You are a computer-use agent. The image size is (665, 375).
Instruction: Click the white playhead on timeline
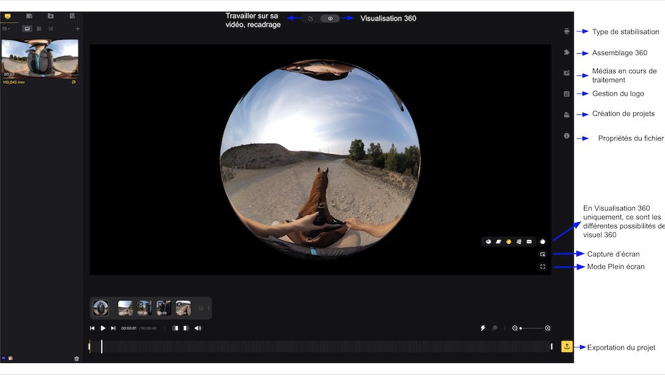pyautogui.click(x=101, y=346)
